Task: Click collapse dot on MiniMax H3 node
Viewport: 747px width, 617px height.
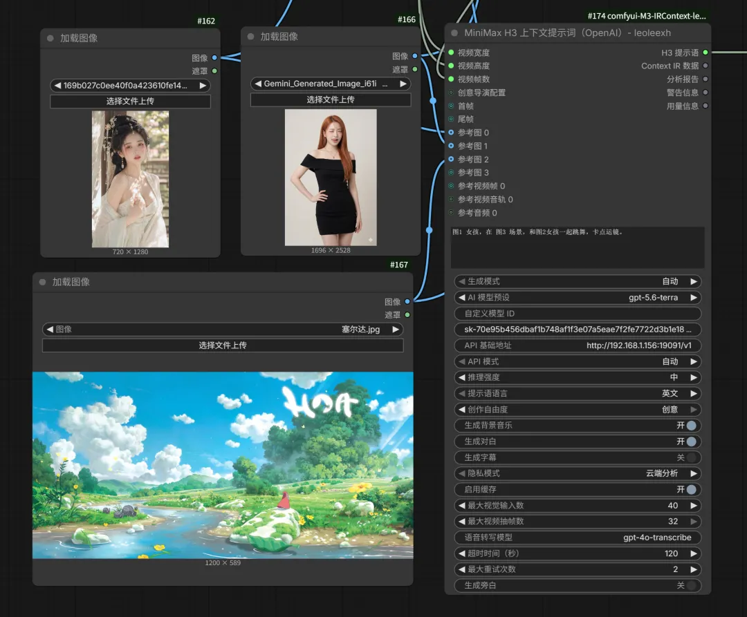Action: pyautogui.click(x=454, y=33)
